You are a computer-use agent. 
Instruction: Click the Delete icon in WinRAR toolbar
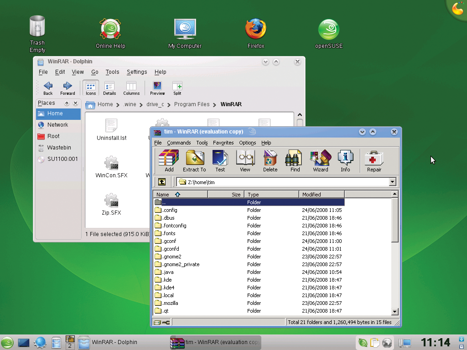[x=270, y=161]
